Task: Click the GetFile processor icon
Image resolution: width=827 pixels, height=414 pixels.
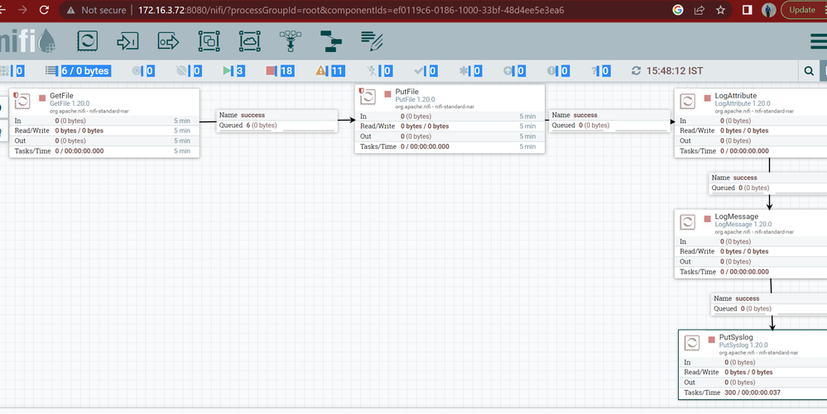Action: click(x=22, y=101)
